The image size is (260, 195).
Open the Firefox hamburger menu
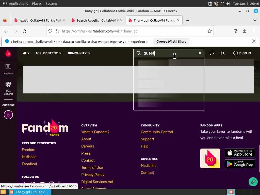[x=254, y=31]
